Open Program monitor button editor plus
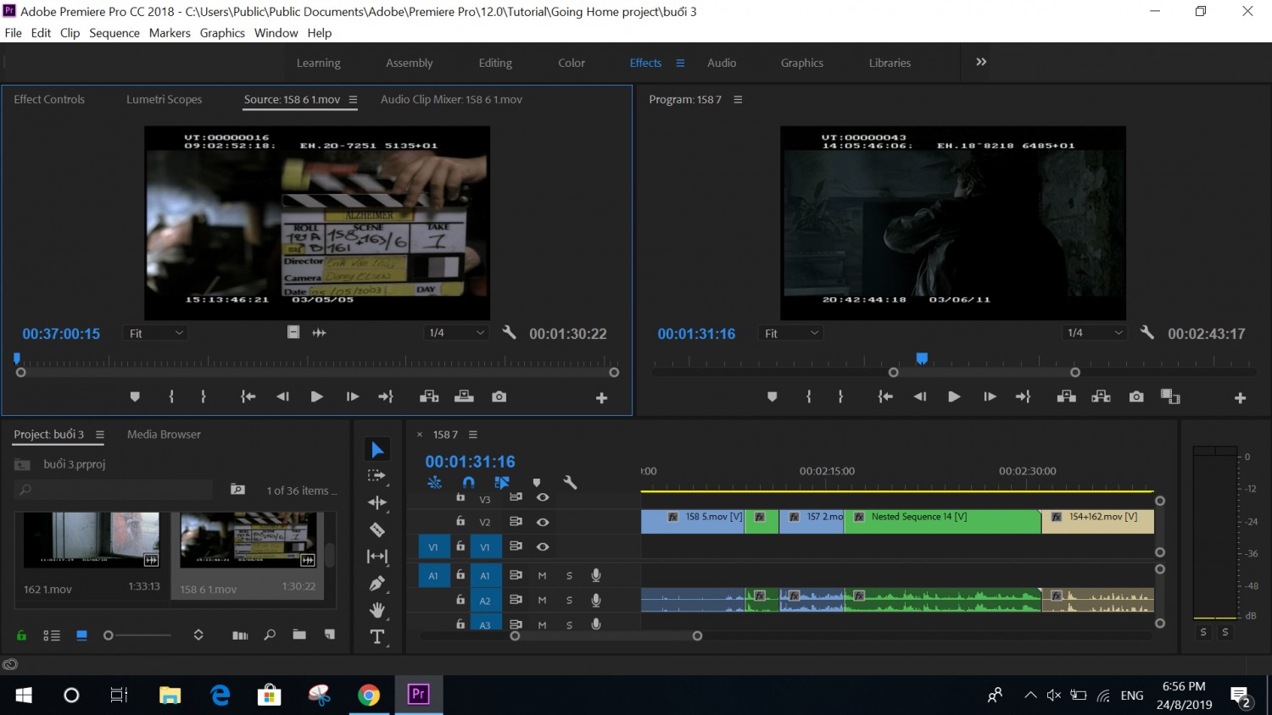 click(1240, 397)
